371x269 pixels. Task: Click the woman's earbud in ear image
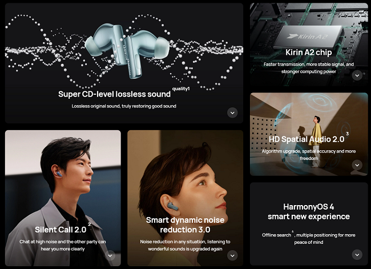tap(173, 206)
